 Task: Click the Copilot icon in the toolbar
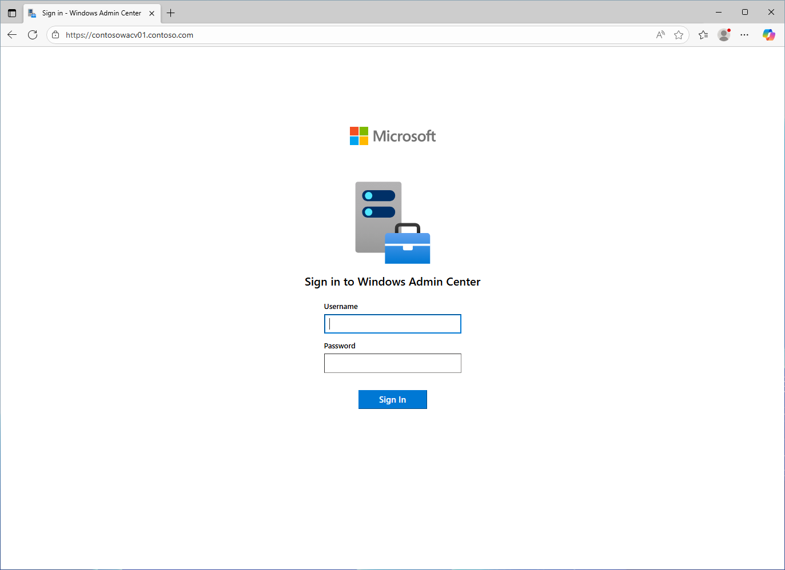point(769,35)
